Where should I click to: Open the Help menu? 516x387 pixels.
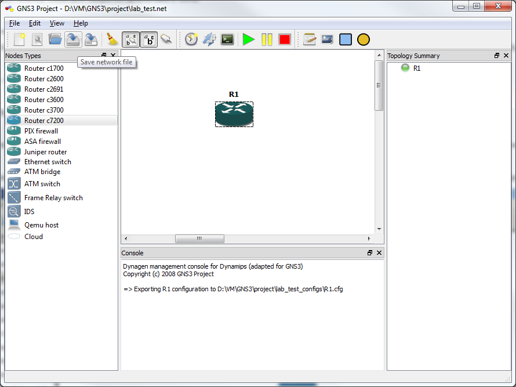coord(81,23)
